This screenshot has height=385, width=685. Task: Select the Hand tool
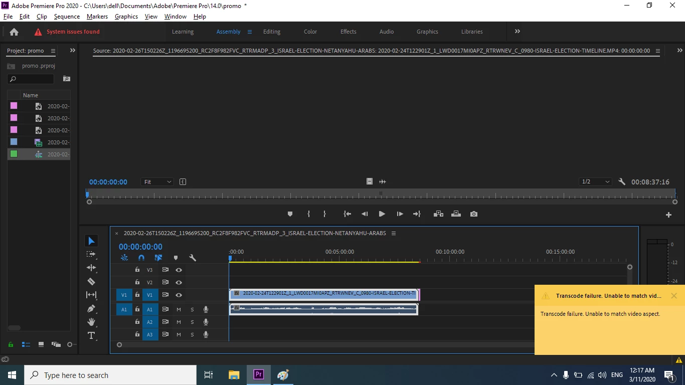pos(91,322)
